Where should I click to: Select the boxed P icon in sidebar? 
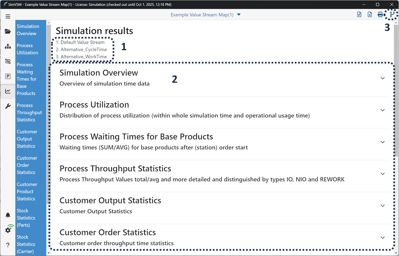click(8, 76)
